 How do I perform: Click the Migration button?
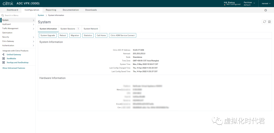pos(75,35)
